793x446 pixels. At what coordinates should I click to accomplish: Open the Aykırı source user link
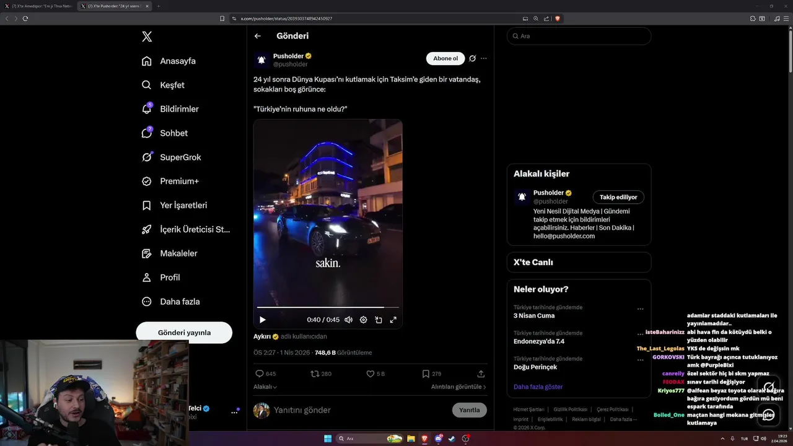coord(266,336)
